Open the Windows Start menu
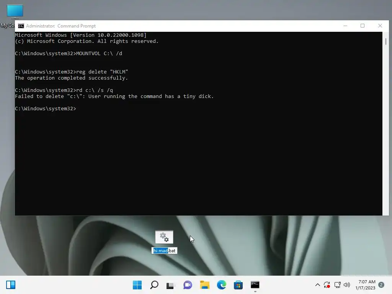Image resolution: width=392 pixels, height=294 pixels. click(137, 285)
